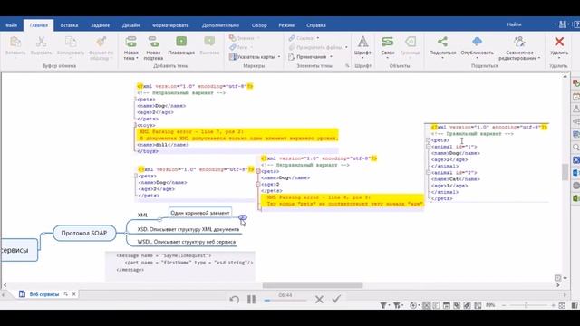Click the сервисы central topic
Screen dimensions: 580x326
tap(18, 250)
